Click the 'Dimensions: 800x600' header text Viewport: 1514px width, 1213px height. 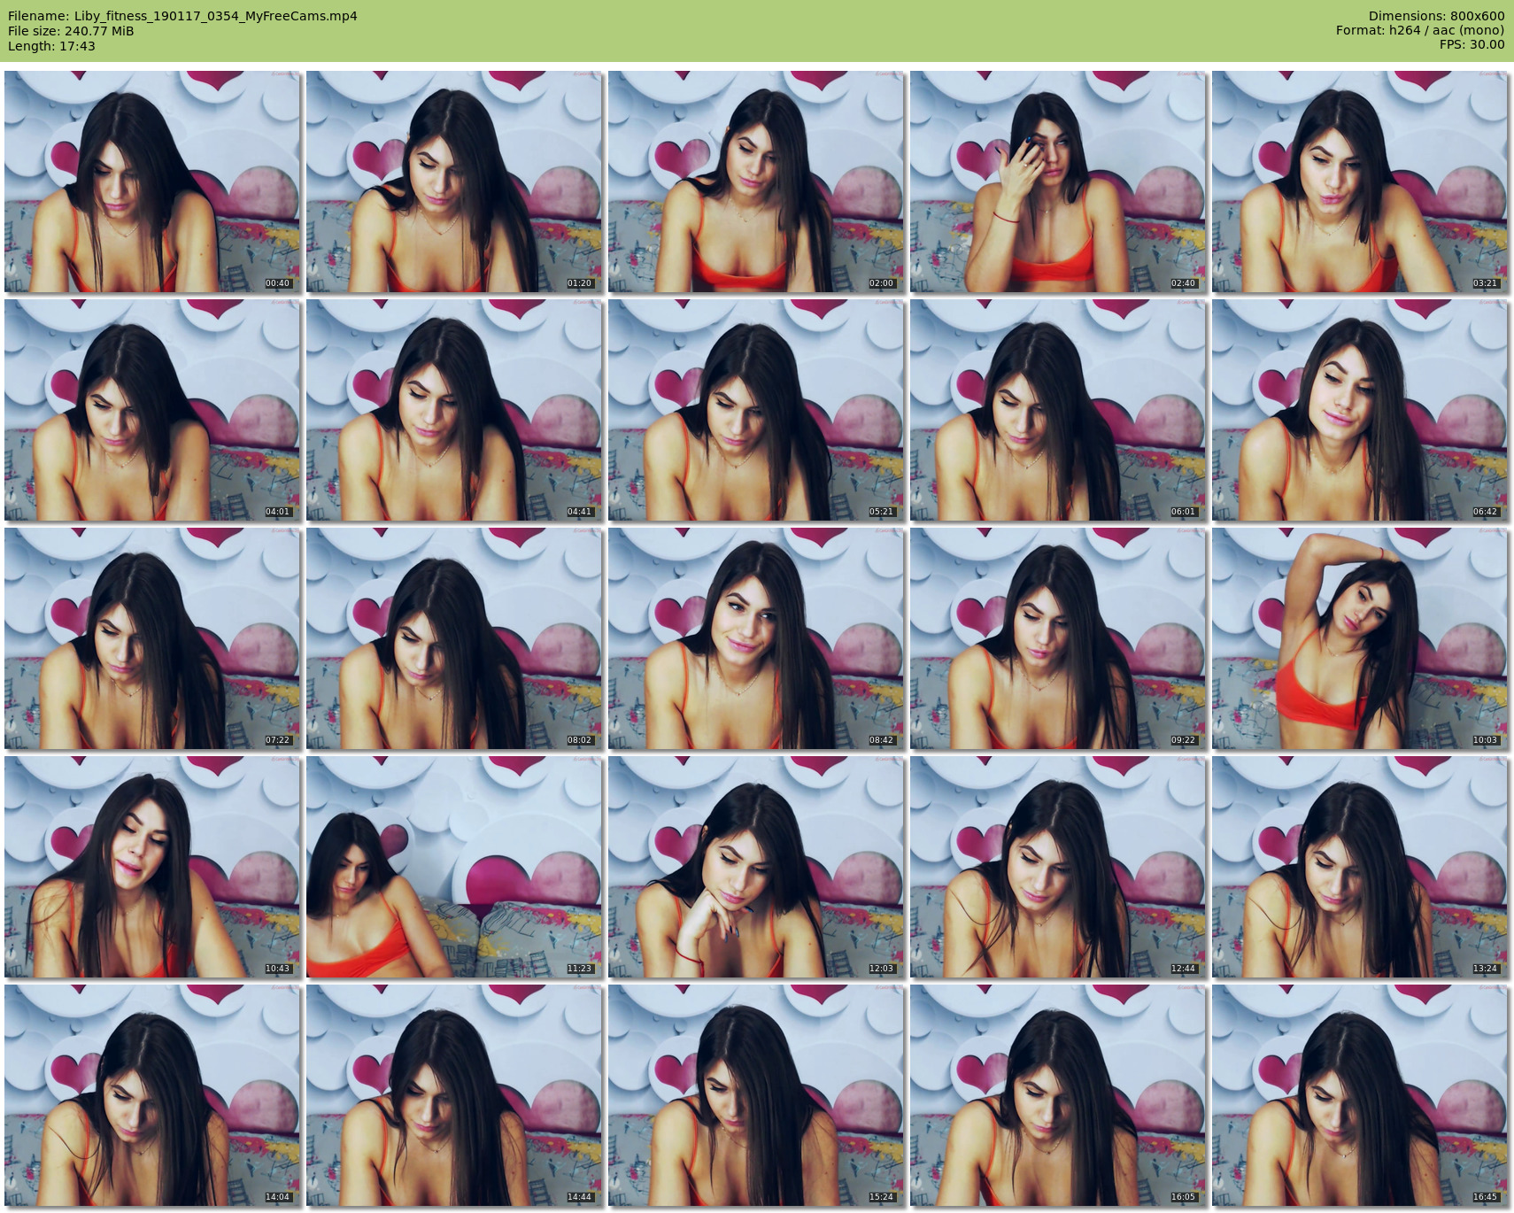click(1436, 16)
